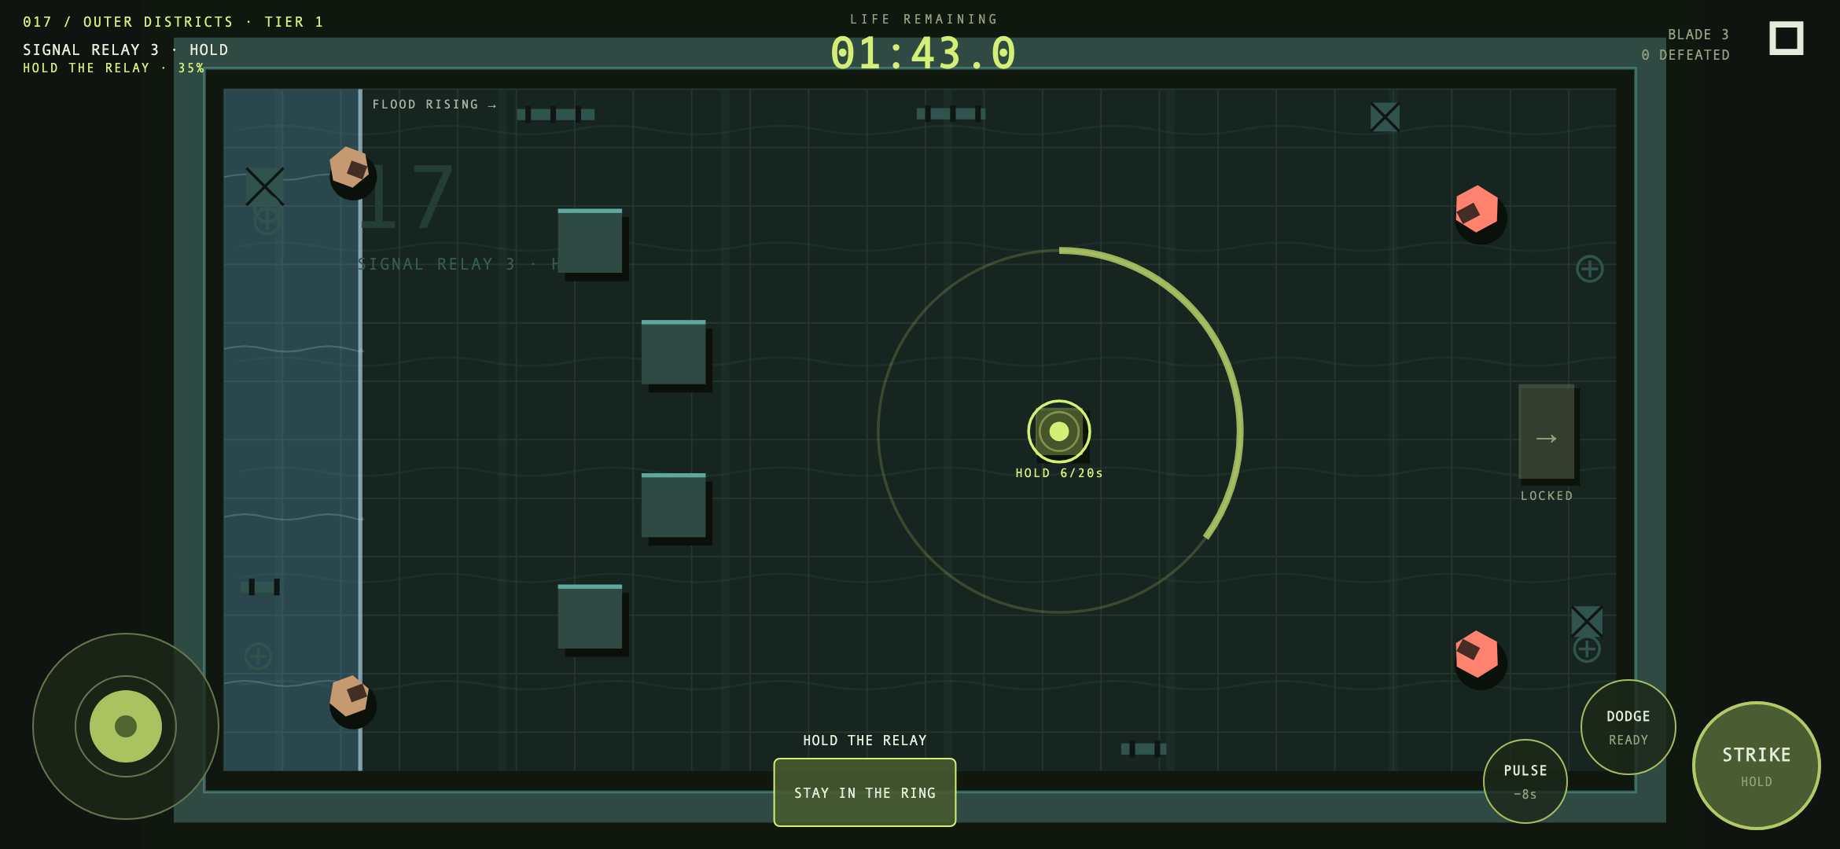1840x849 pixels.
Task: Tap the plus pickup below the upper red enemy
Action: tap(1590, 269)
